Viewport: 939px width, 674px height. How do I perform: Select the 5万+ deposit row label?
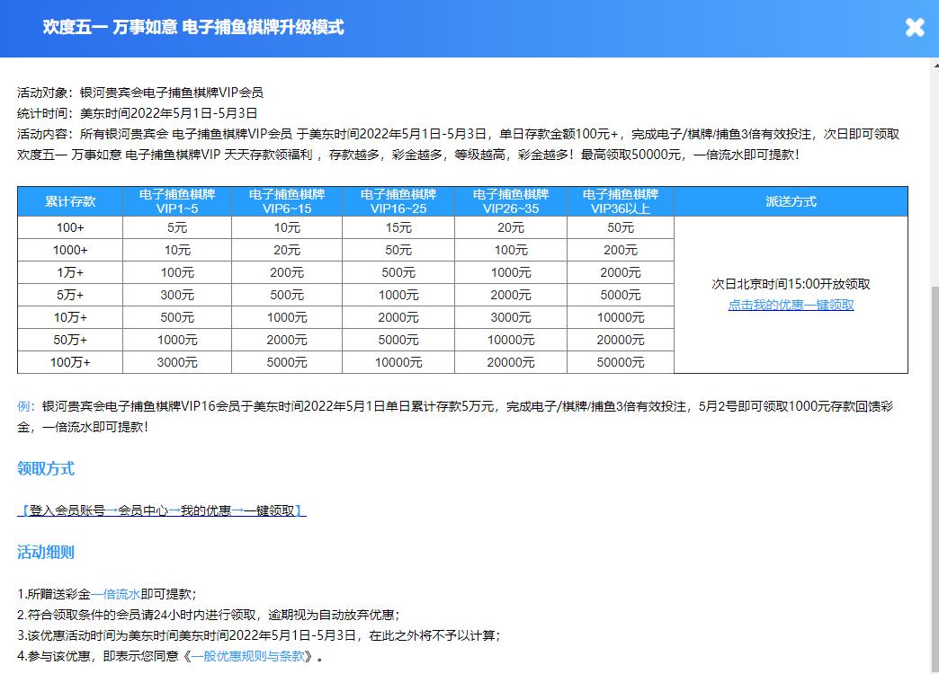tap(70, 295)
